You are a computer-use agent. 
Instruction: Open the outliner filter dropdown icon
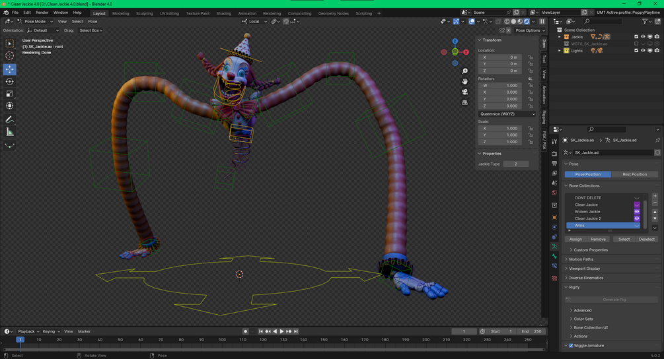pos(646,21)
